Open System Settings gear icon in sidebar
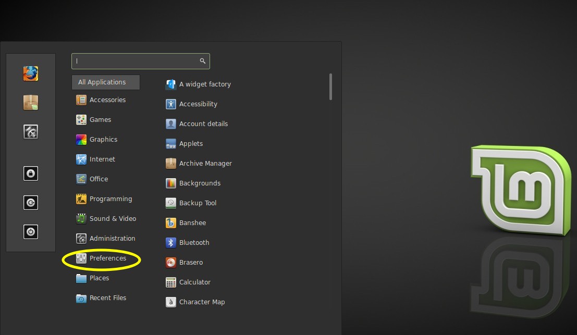 tap(31, 132)
